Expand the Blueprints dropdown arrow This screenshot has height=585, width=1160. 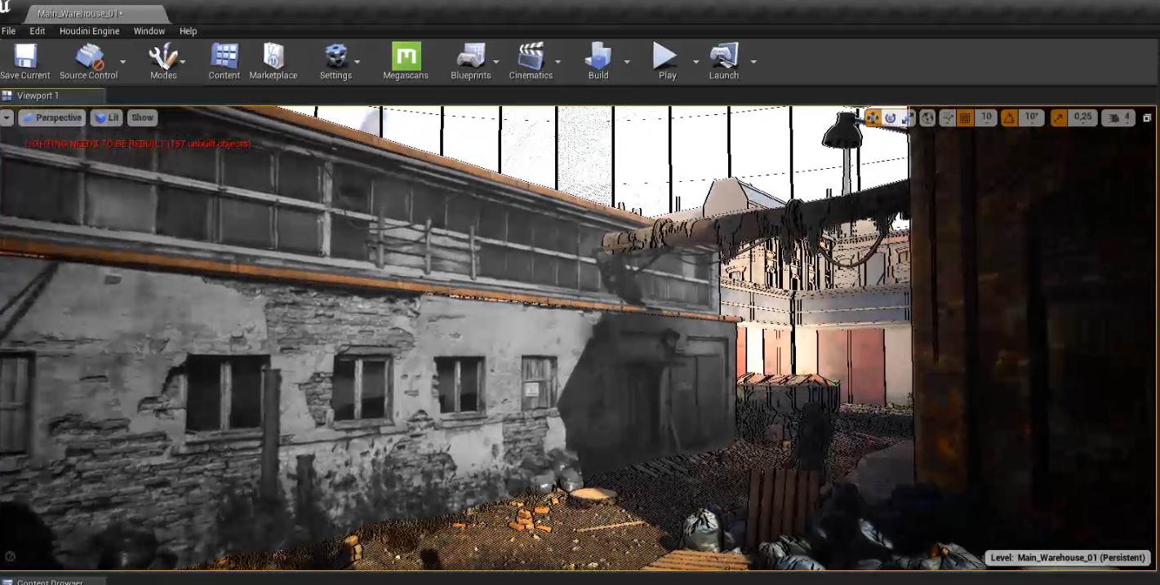(x=496, y=62)
